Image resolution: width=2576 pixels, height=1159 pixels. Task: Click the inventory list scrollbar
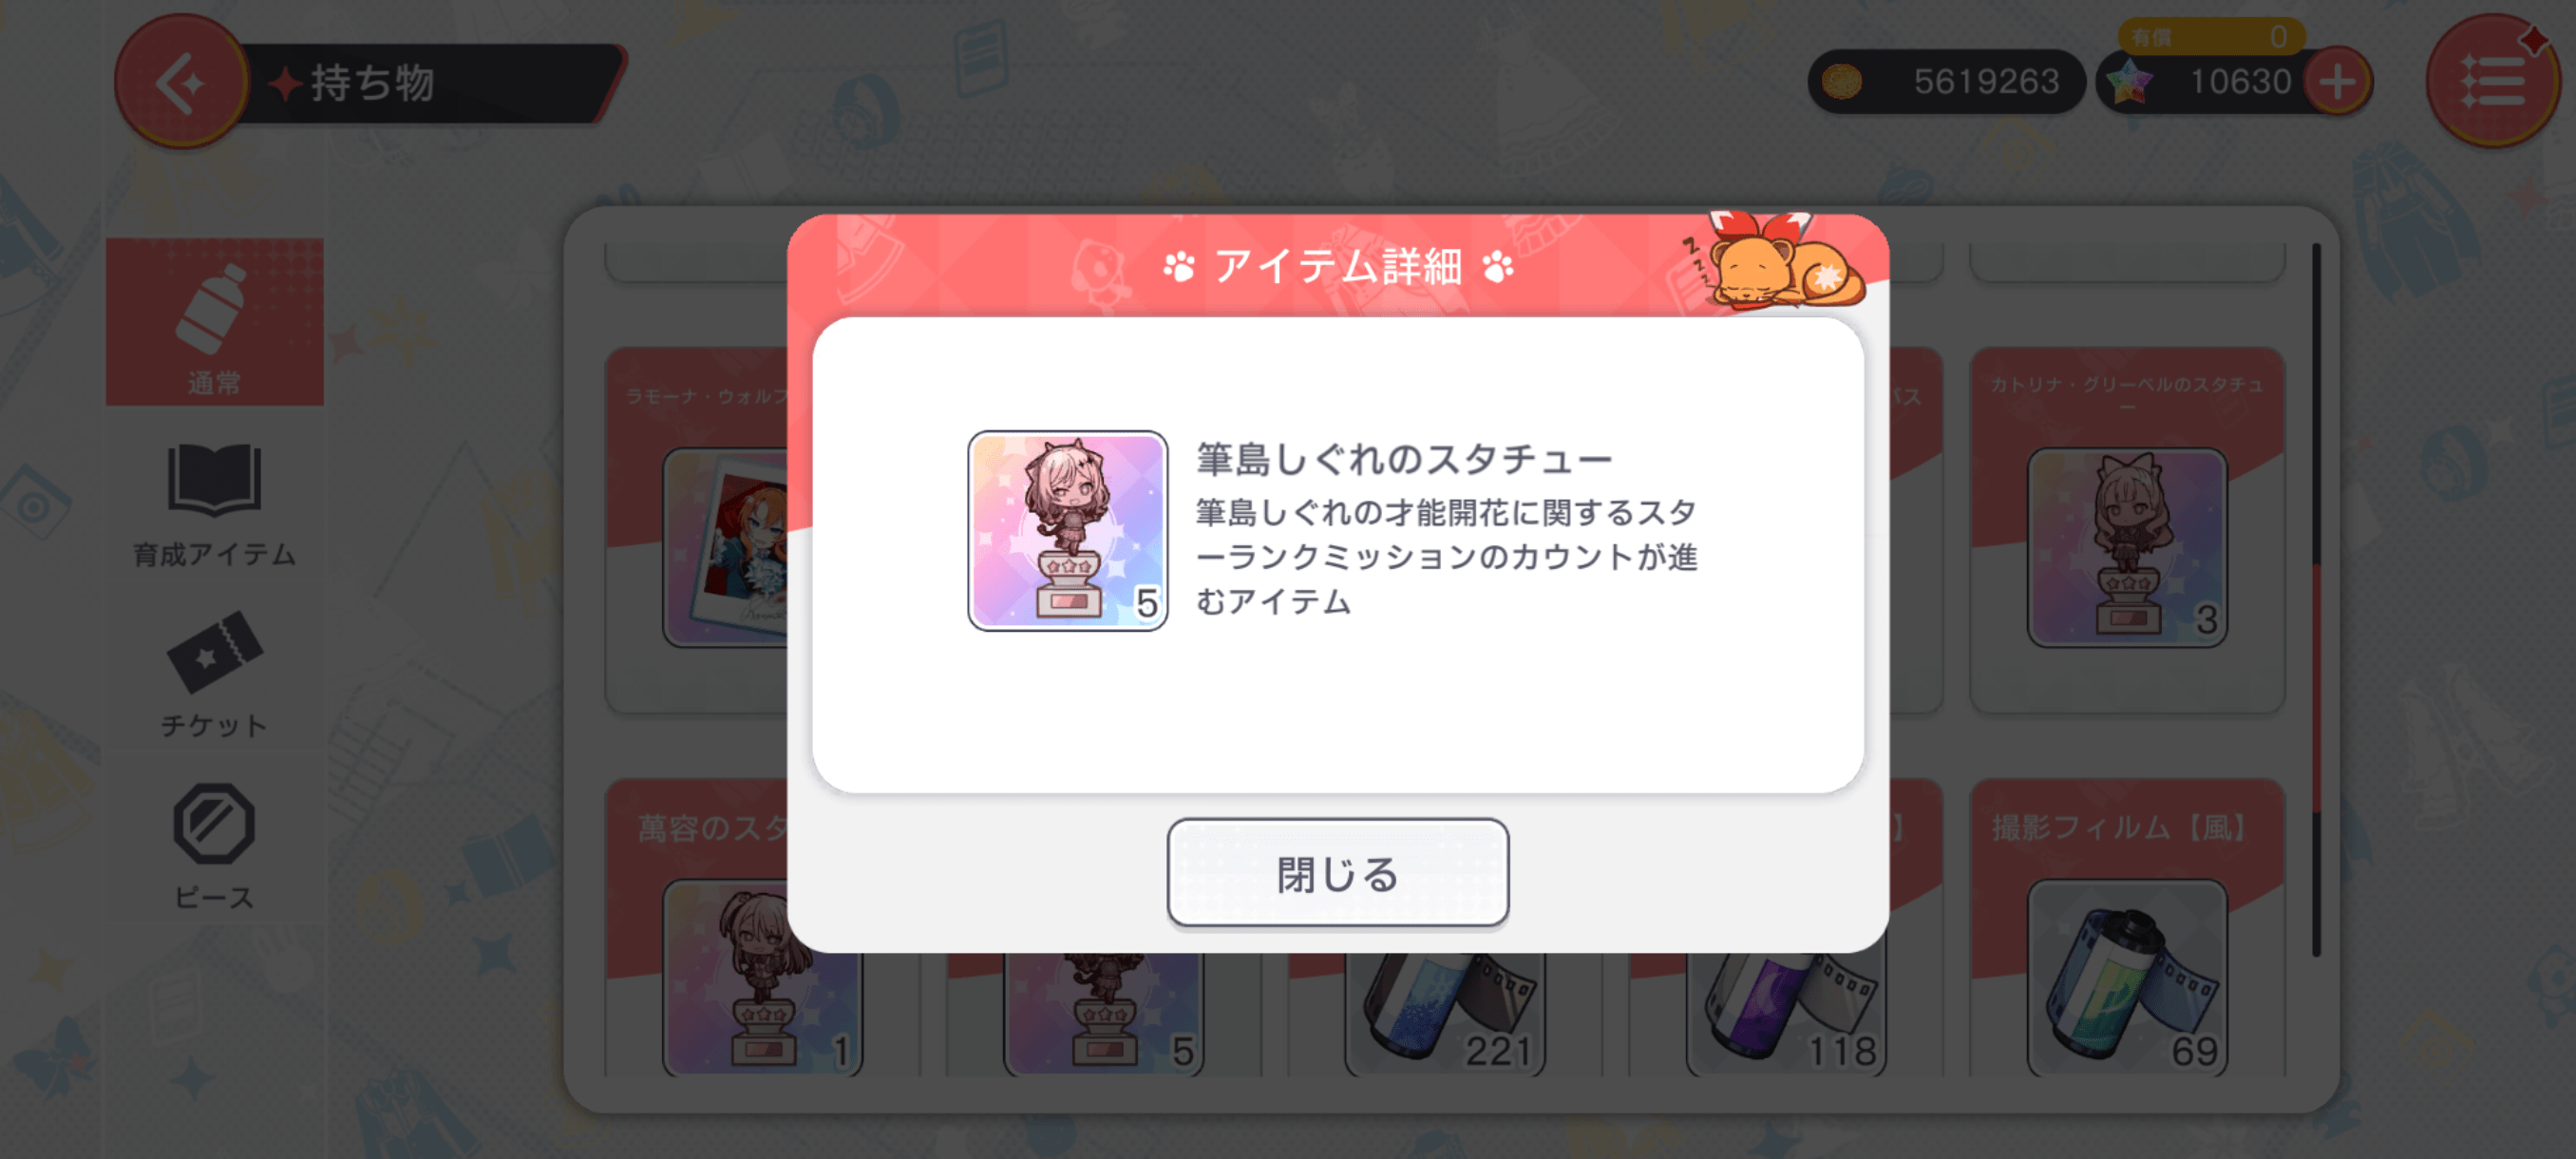pyautogui.click(x=2316, y=600)
